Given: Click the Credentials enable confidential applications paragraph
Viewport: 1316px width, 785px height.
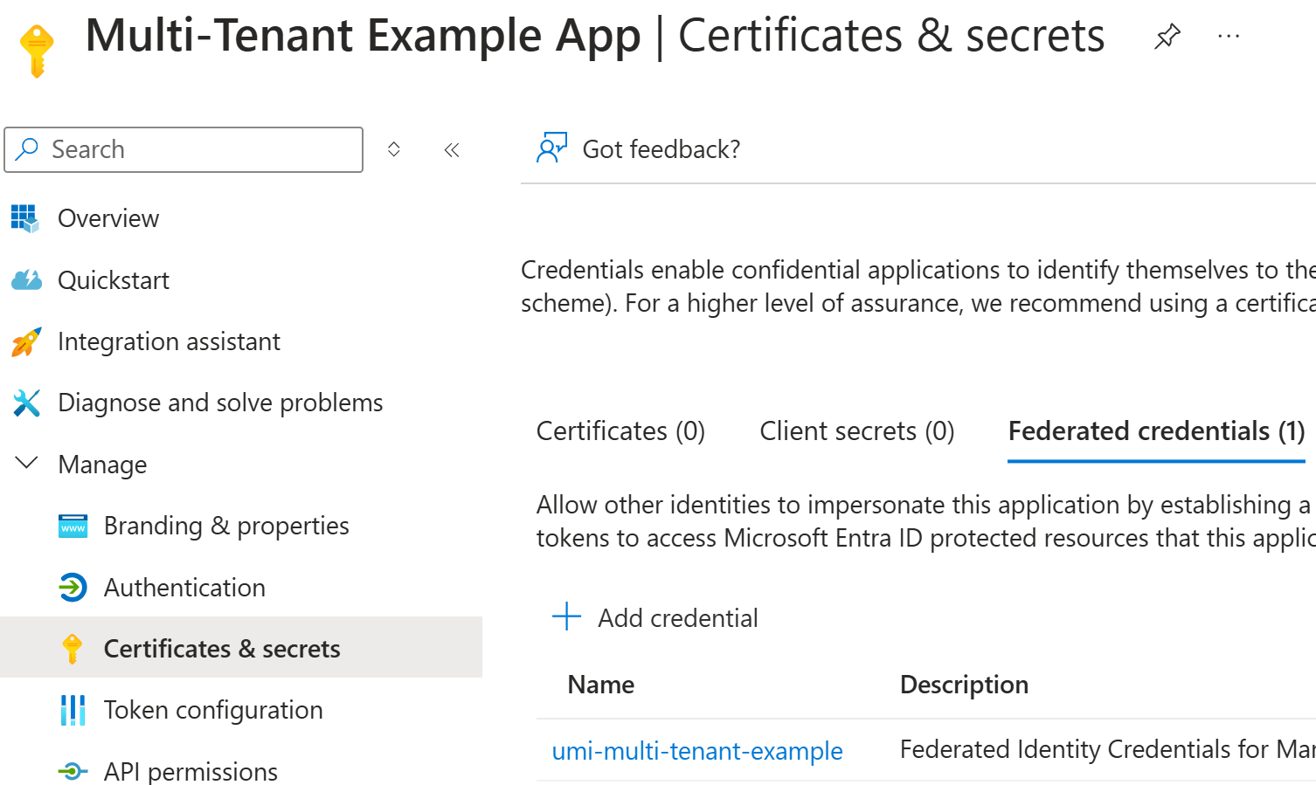Looking at the screenshot, I should (x=918, y=286).
